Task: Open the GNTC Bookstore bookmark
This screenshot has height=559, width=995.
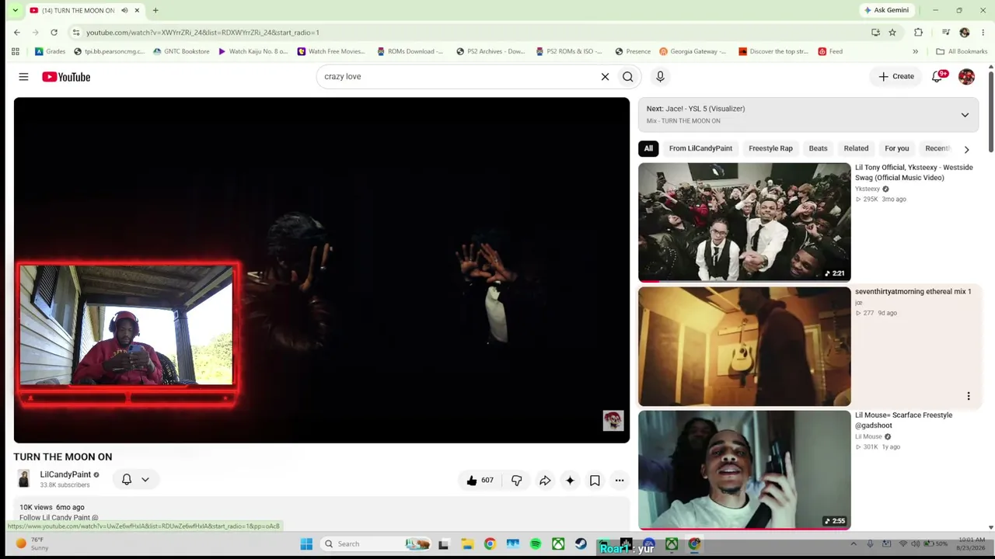Action: click(x=181, y=51)
